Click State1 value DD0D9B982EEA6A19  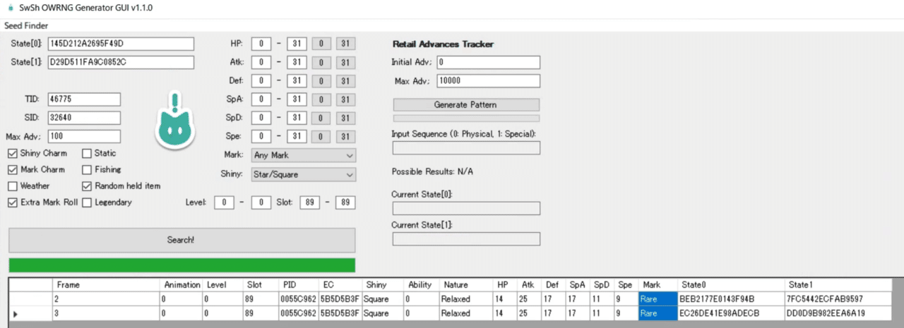pyautogui.click(x=839, y=313)
